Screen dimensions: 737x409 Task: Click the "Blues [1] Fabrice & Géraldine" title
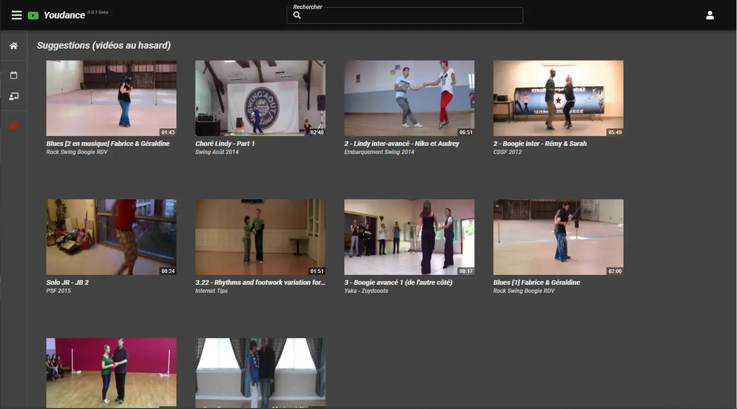(536, 282)
